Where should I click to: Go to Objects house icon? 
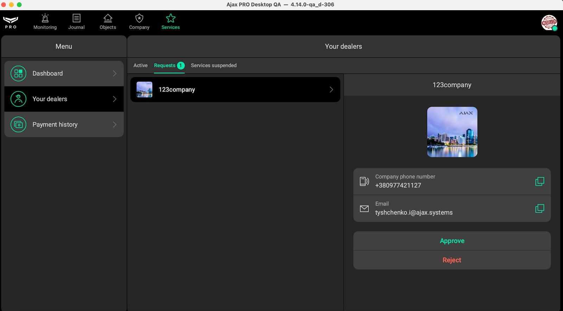[x=108, y=18]
